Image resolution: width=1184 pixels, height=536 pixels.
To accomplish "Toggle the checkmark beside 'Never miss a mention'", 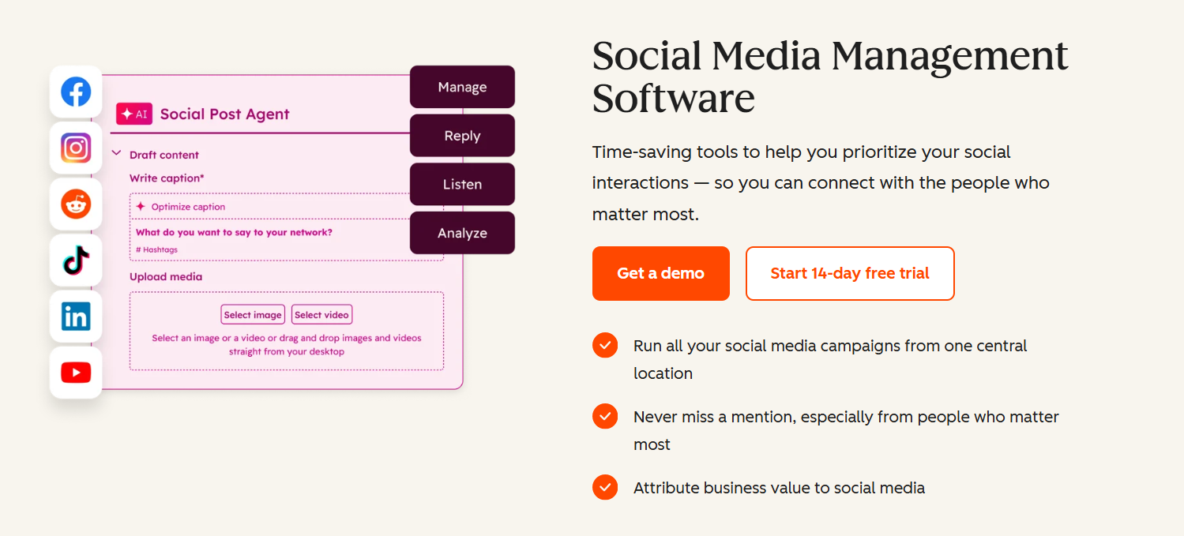I will (x=604, y=416).
